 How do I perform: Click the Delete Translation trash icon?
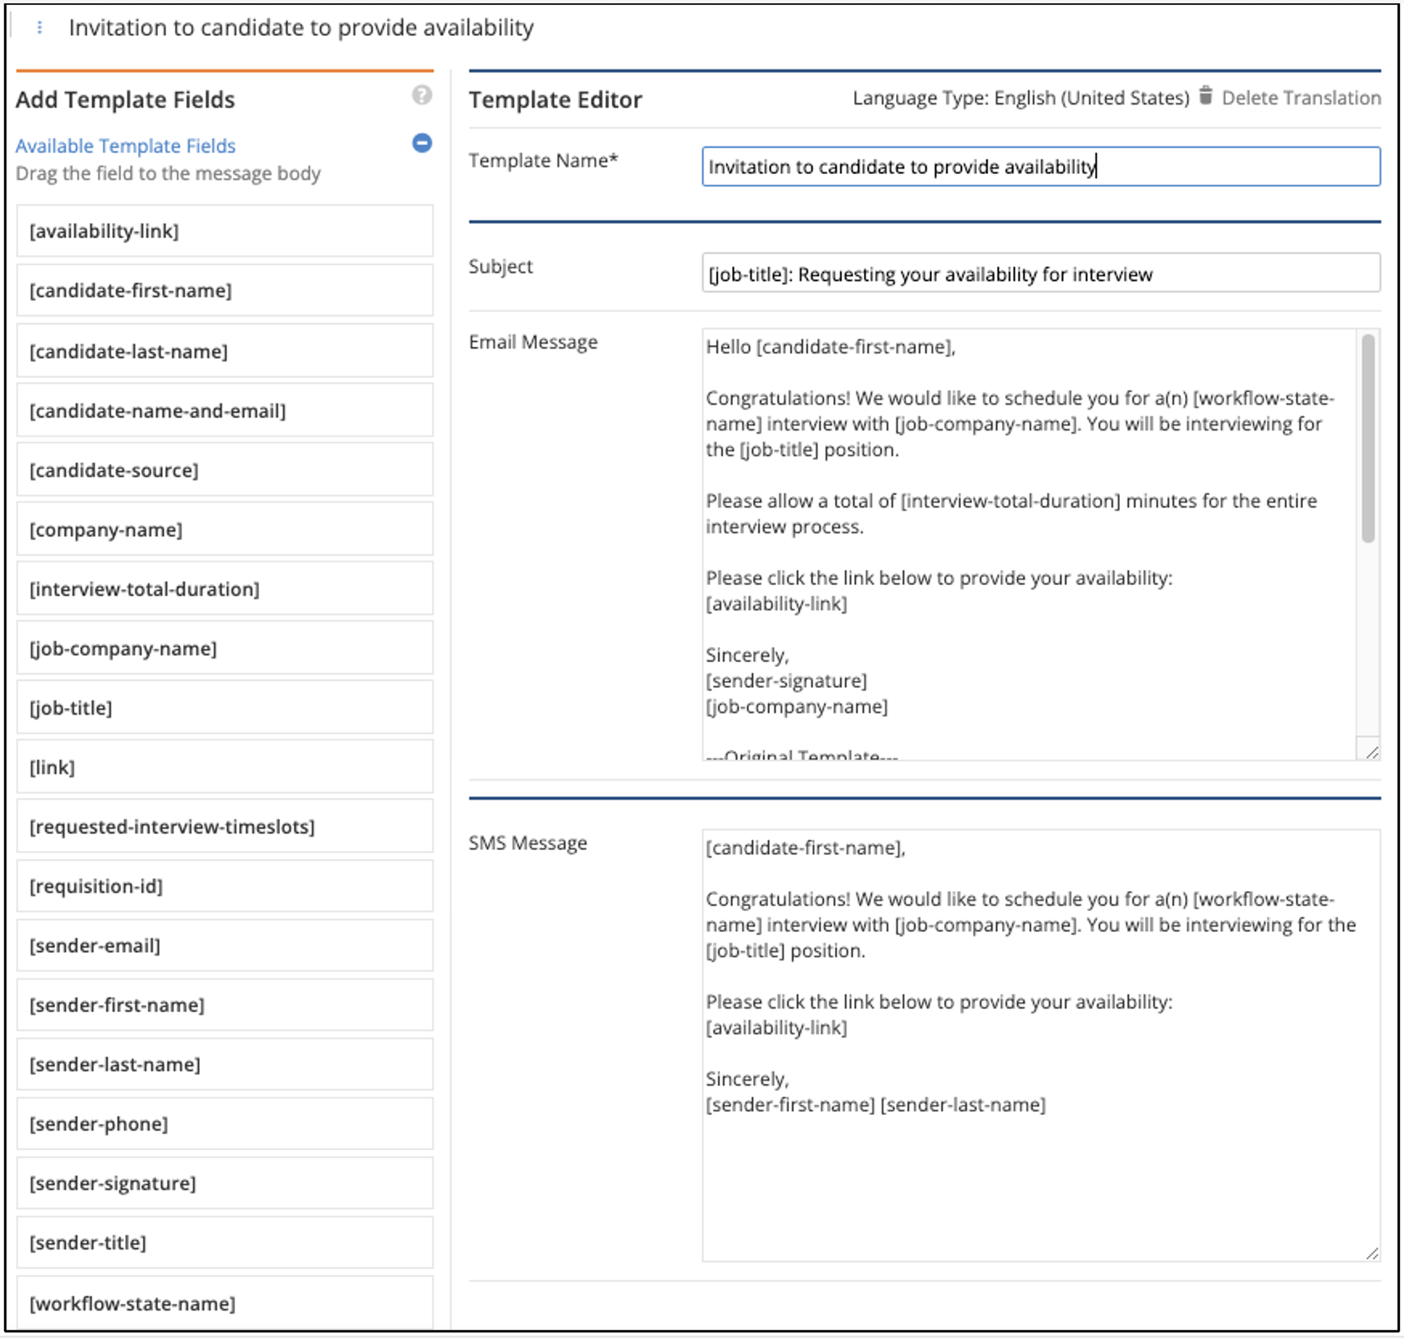(x=1205, y=96)
